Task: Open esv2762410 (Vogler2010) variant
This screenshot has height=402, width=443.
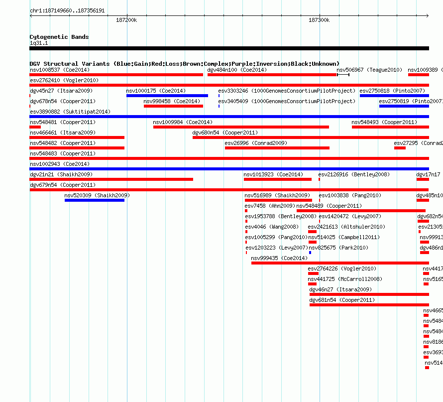Action: click(x=64, y=80)
